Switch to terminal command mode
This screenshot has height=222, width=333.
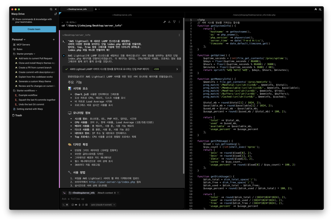click(63, 205)
